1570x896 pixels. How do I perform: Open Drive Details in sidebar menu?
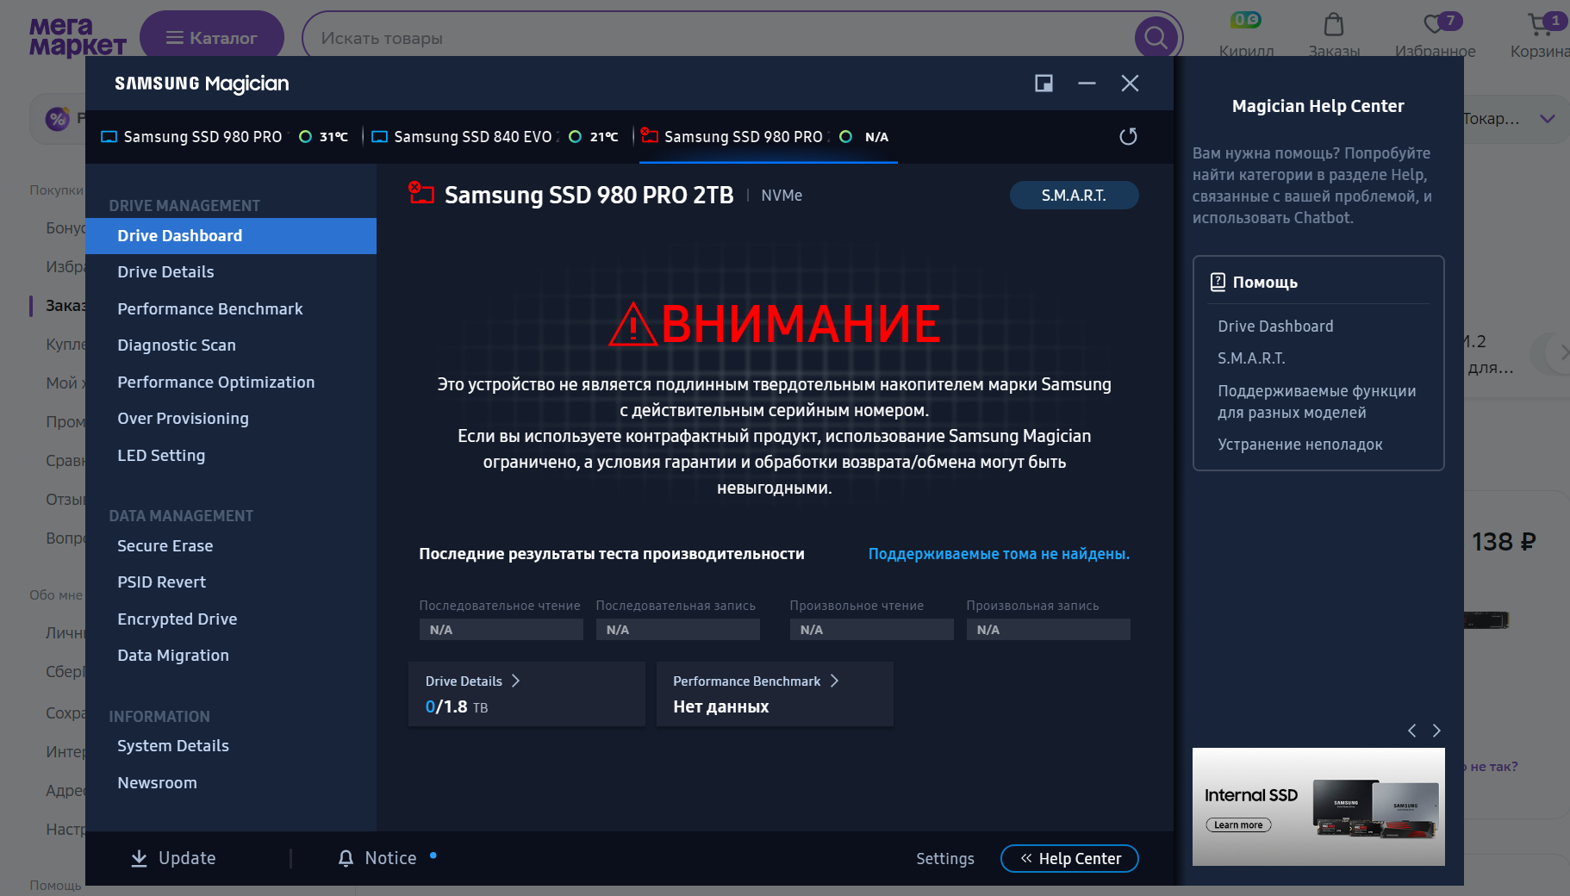165,272
